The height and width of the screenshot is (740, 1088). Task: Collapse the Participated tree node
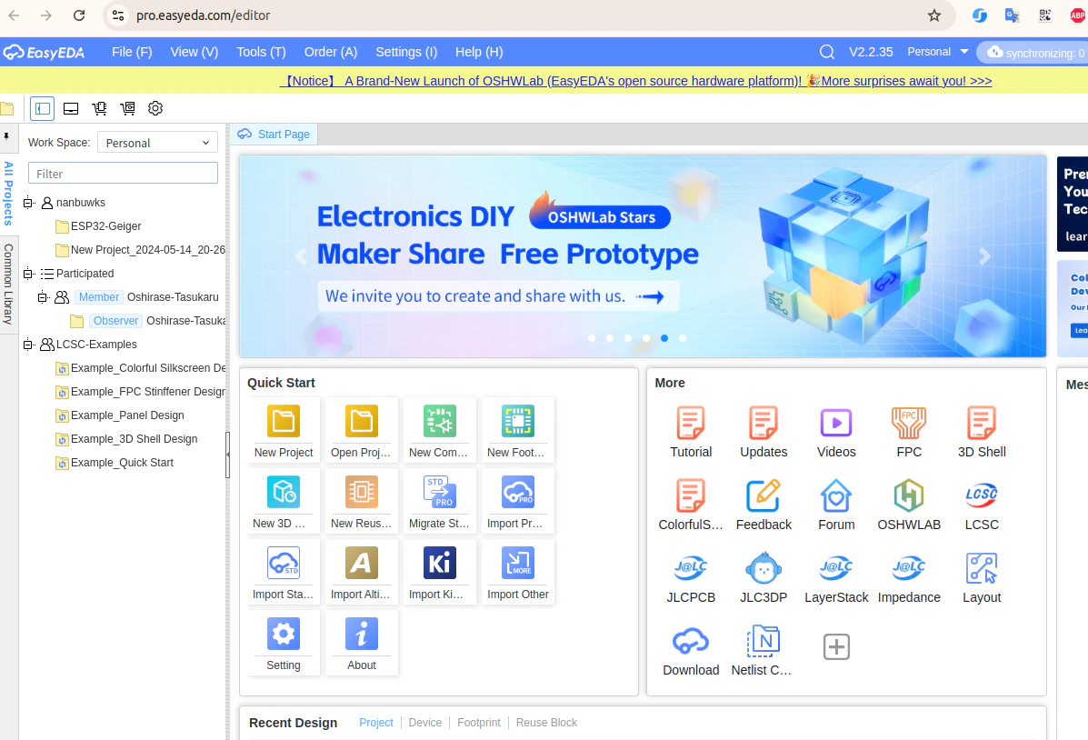pyautogui.click(x=28, y=274)
